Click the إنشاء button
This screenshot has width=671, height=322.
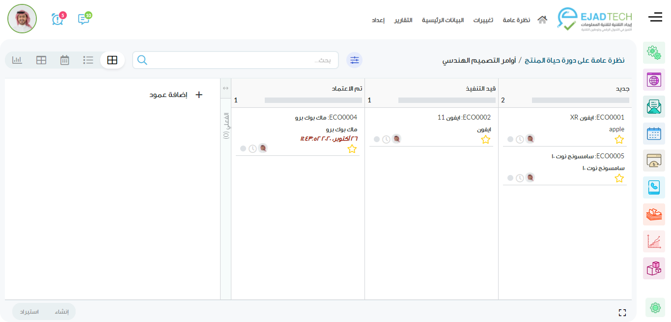[x=61, y=312]
